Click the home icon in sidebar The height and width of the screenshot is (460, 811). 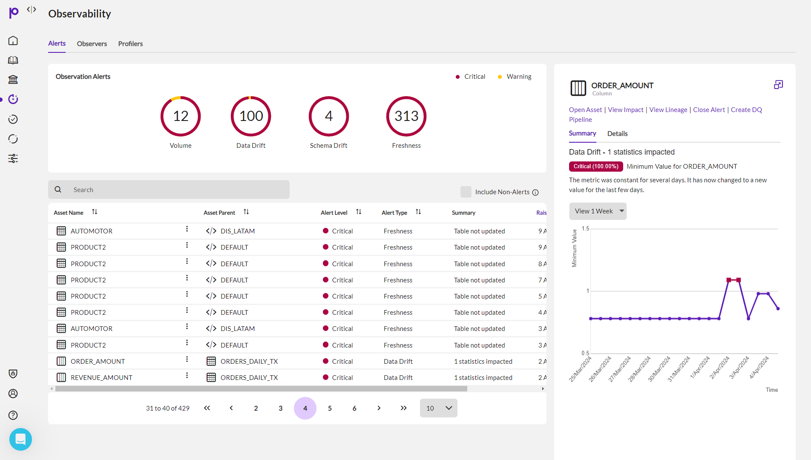click(13, 40)
